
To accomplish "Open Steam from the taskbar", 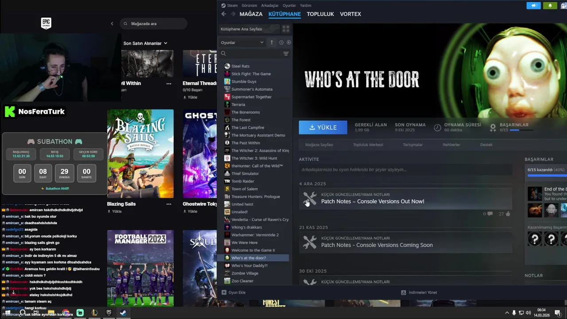I will (x=123, y=312).
